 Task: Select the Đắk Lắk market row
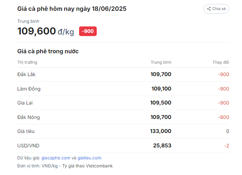point(123,74)
